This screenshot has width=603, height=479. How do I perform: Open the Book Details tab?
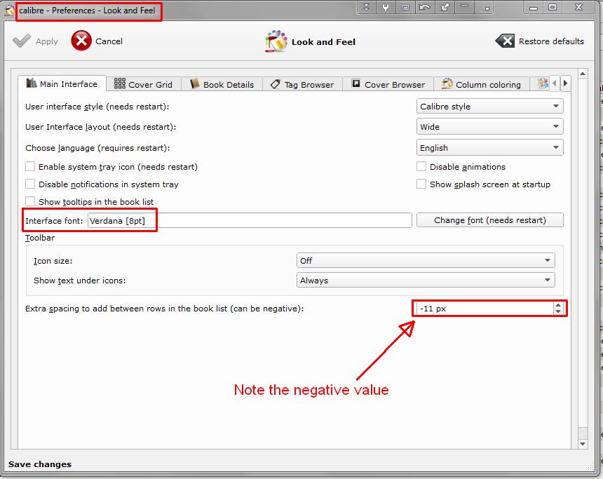(222, 84)
